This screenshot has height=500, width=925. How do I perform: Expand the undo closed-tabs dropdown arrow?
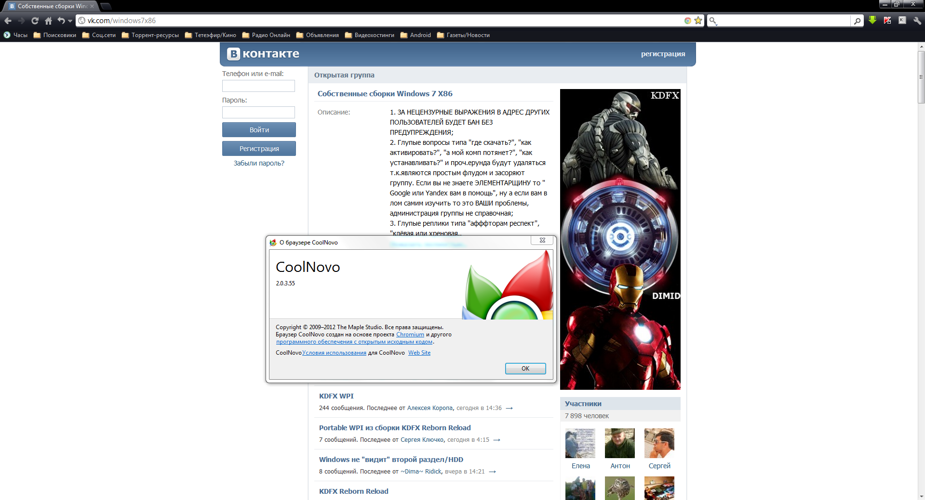click(70, 21)
